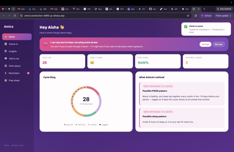Open the Possible PMDD pattern card

pyautogui.click(x=182, y=94)
